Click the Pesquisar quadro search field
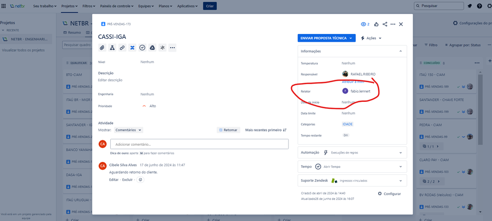Image resolution: width=492 pixels, height=221 pixels. click(77, 45)
